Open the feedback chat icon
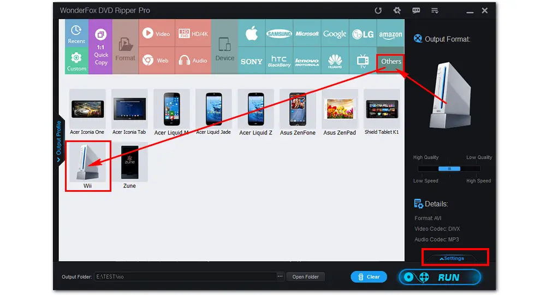 (x=416, y=10)
